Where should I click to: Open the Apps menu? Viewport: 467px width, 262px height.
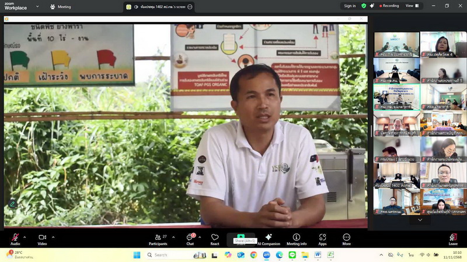[322, 238]
